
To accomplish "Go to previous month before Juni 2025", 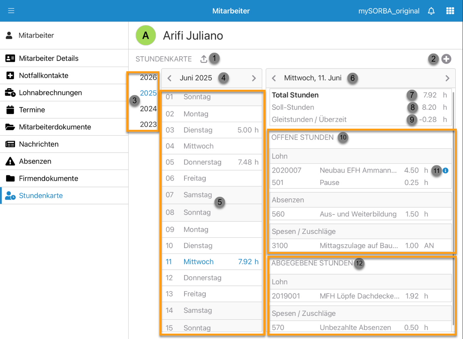I will pos(169,78).
